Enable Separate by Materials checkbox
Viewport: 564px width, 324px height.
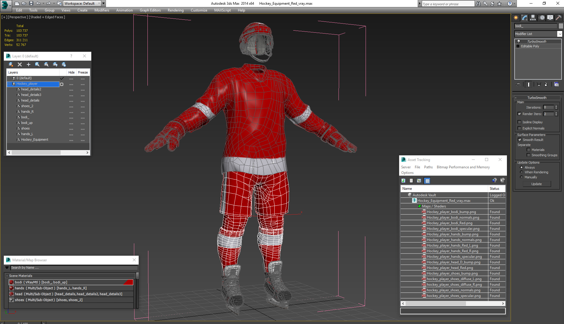pos(528,150)
